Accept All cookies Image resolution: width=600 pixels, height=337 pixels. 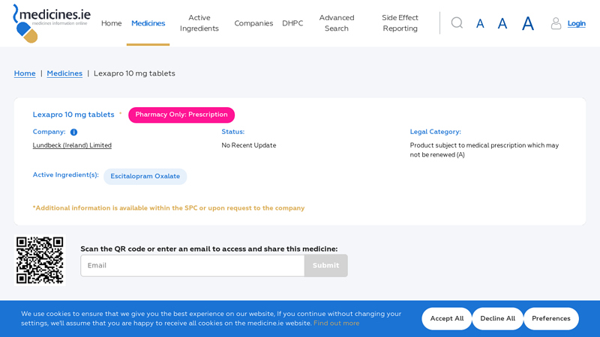point(446,319)
